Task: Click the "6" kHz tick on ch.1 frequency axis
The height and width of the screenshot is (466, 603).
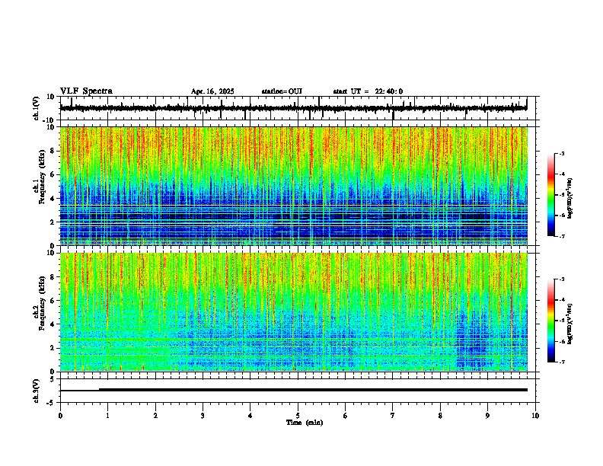Action: click(53, 174)
